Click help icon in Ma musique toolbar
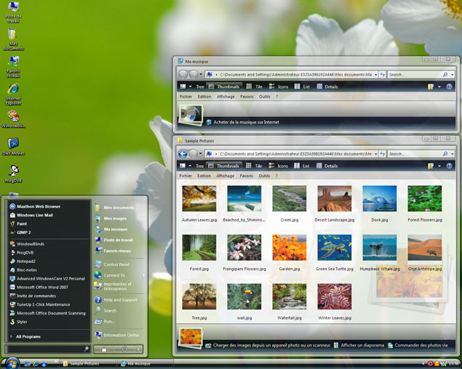Image resolution: width=462 pixels, height=369 pixels. point(449,86)
